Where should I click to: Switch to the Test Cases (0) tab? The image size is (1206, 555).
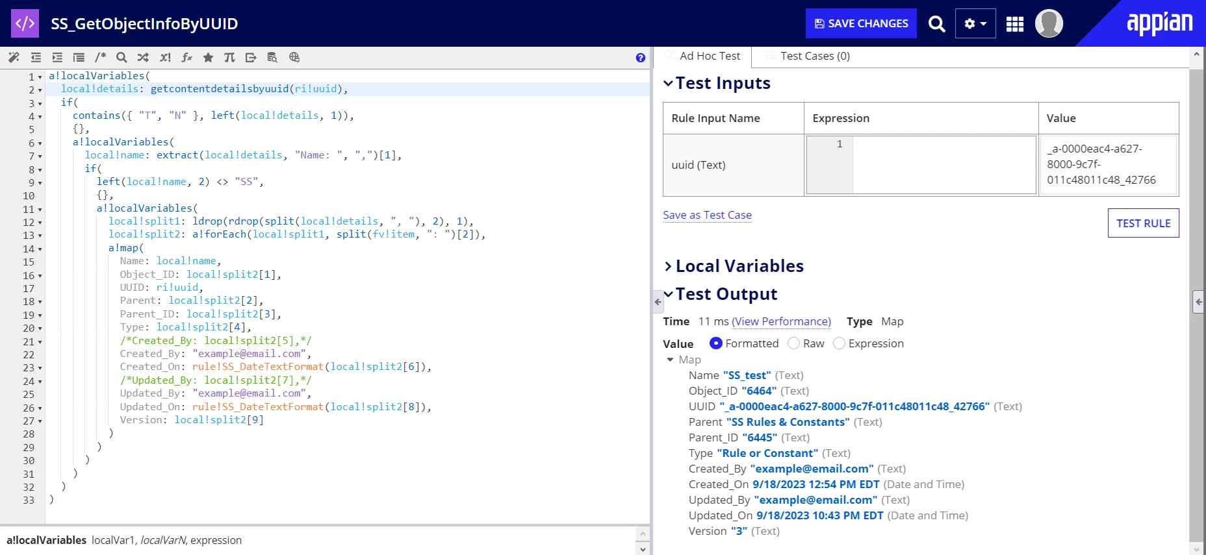[808, 56]
